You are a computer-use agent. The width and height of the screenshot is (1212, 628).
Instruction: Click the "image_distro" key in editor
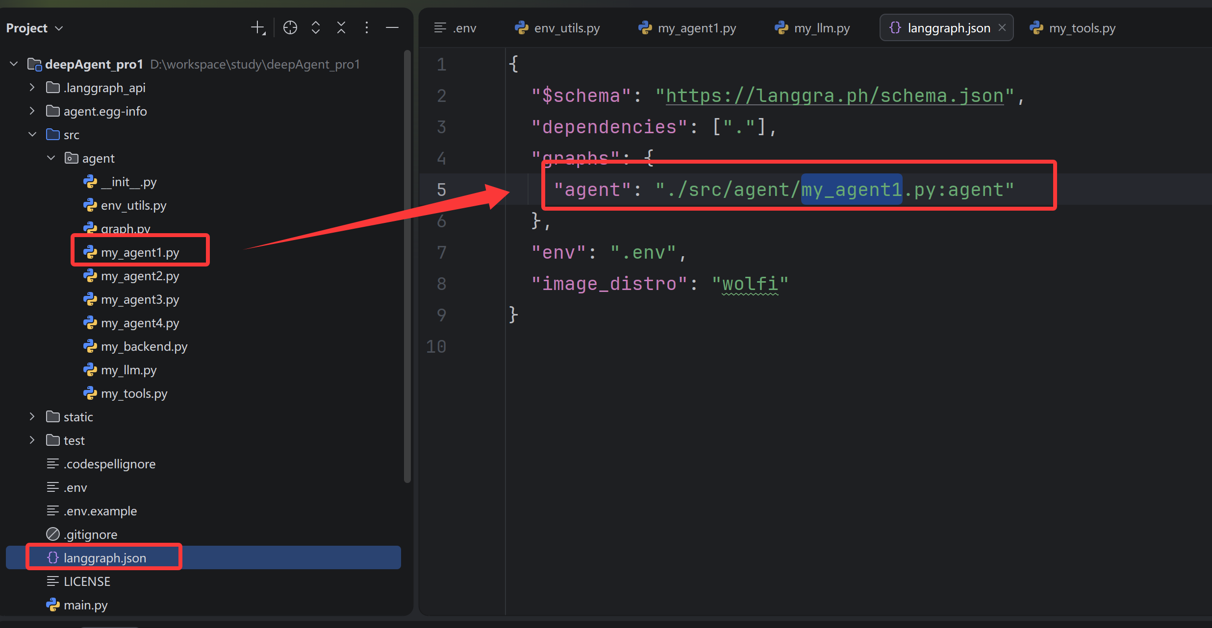click(x=610, y=284)
